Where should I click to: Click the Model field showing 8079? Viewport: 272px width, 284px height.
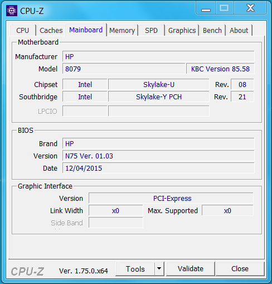coord(124,69)
